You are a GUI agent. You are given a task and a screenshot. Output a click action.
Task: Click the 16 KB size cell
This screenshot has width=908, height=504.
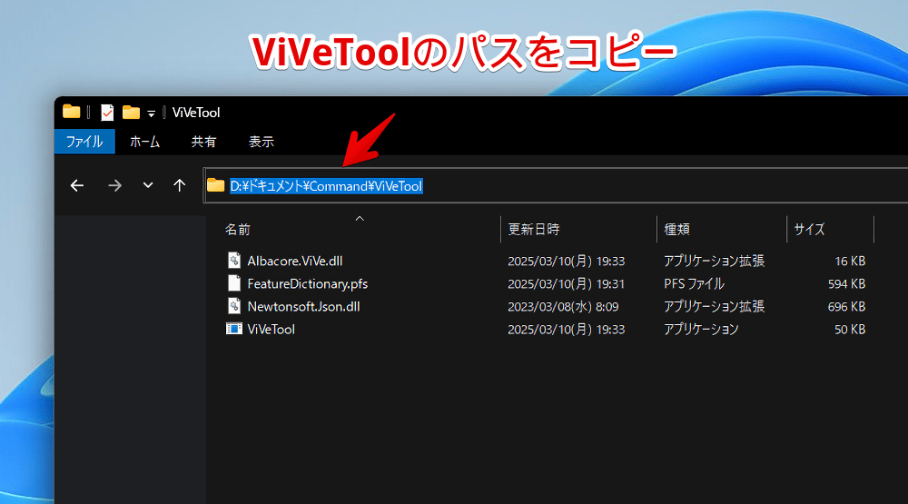[850, 262]
